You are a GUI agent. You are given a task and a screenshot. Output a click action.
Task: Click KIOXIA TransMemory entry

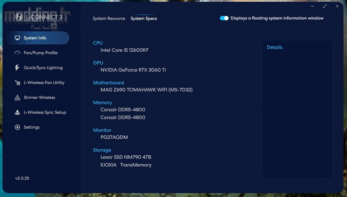tap(126, 165)
